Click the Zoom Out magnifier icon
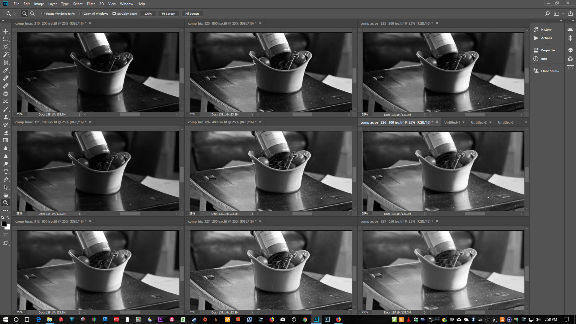 32,13
